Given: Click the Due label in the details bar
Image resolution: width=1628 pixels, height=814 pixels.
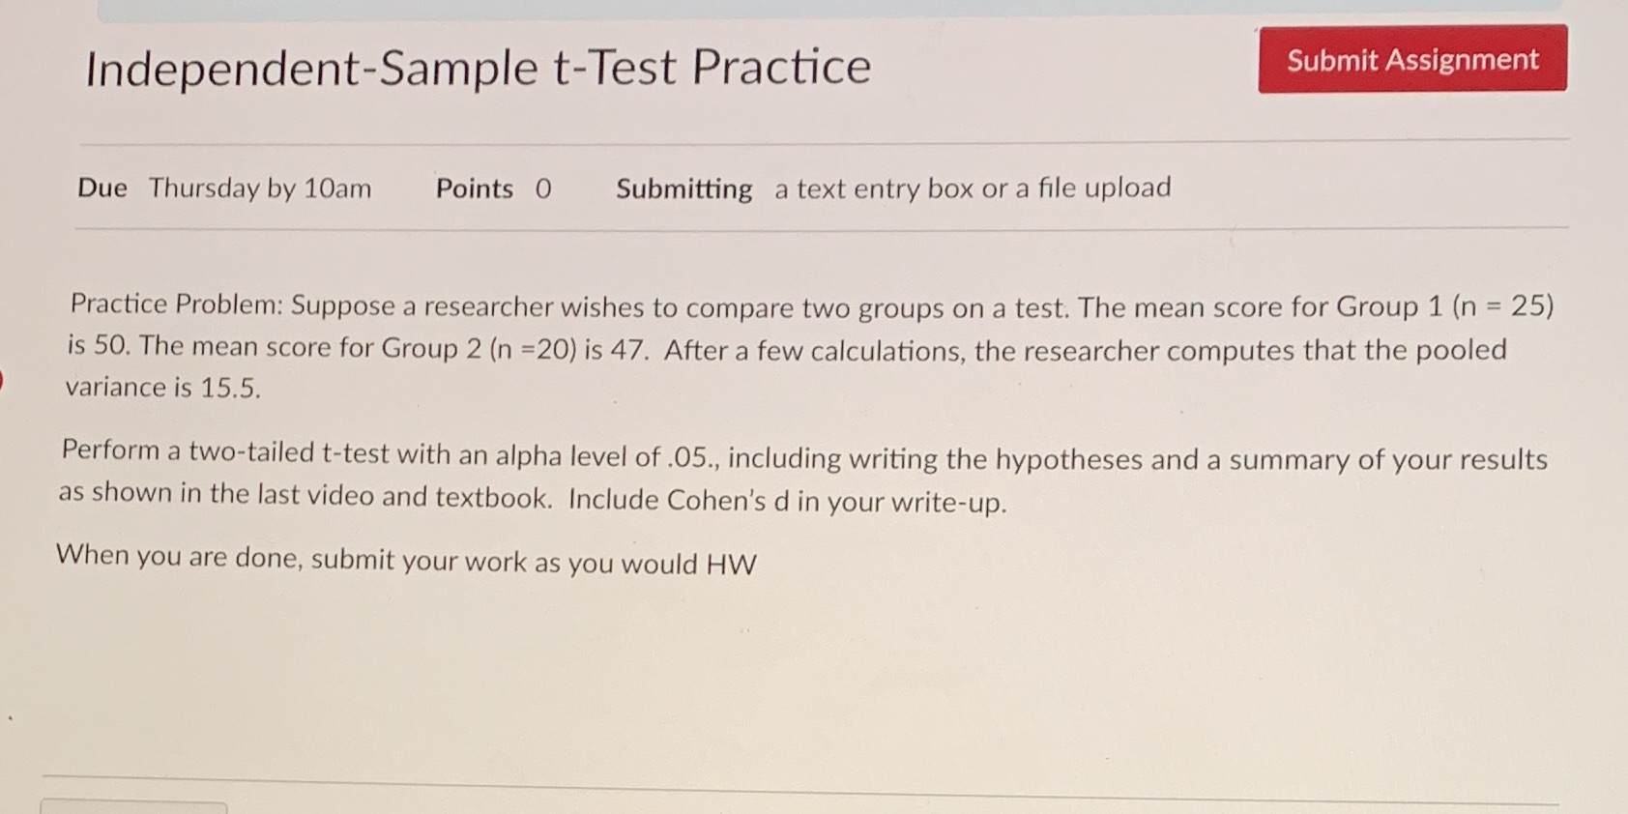Looking at the screenshot, I should (x=100, y=189).
